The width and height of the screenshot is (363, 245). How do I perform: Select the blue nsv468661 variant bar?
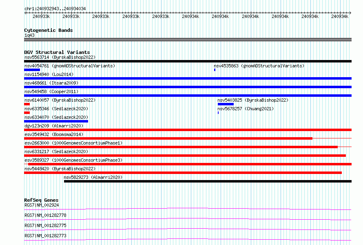coord(188,87)
